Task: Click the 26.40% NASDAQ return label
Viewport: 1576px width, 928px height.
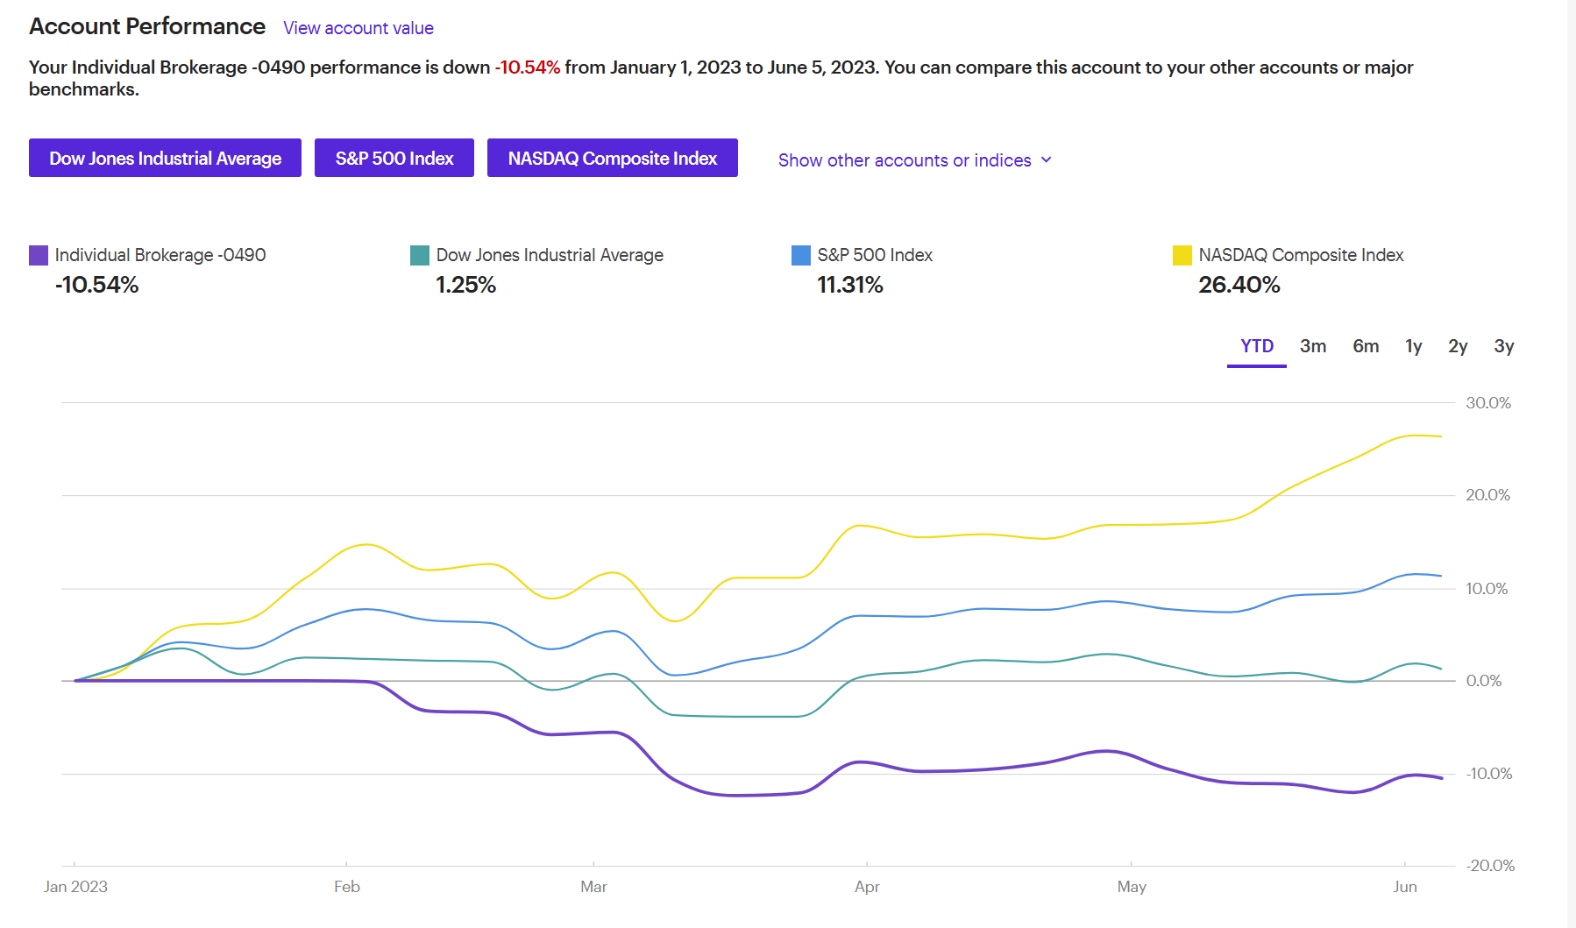Action: tap(1239, 284)
